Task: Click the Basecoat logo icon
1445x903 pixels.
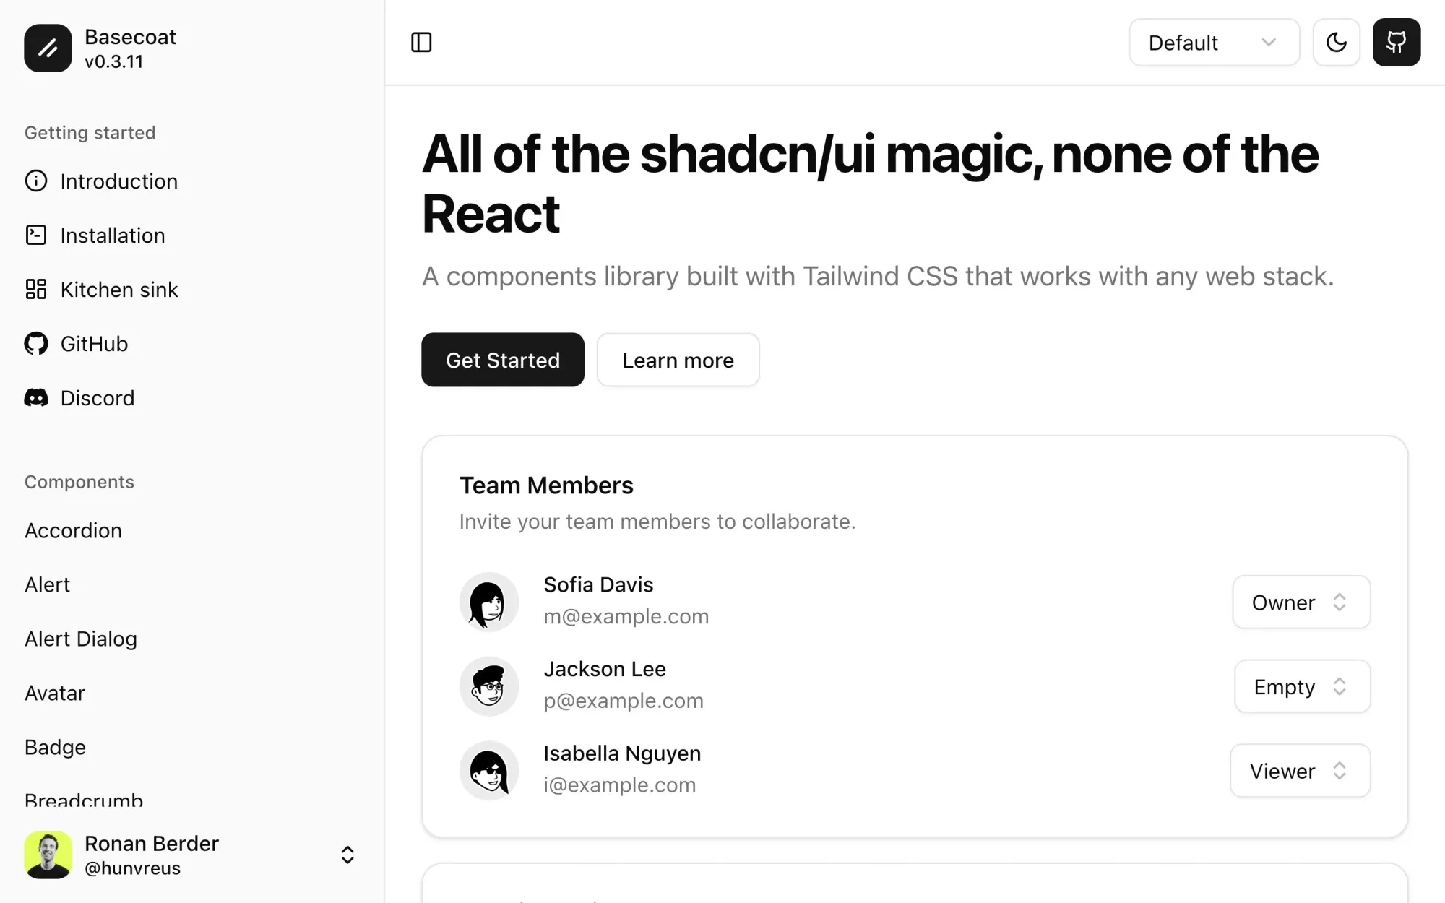Action: click(48, 48)
